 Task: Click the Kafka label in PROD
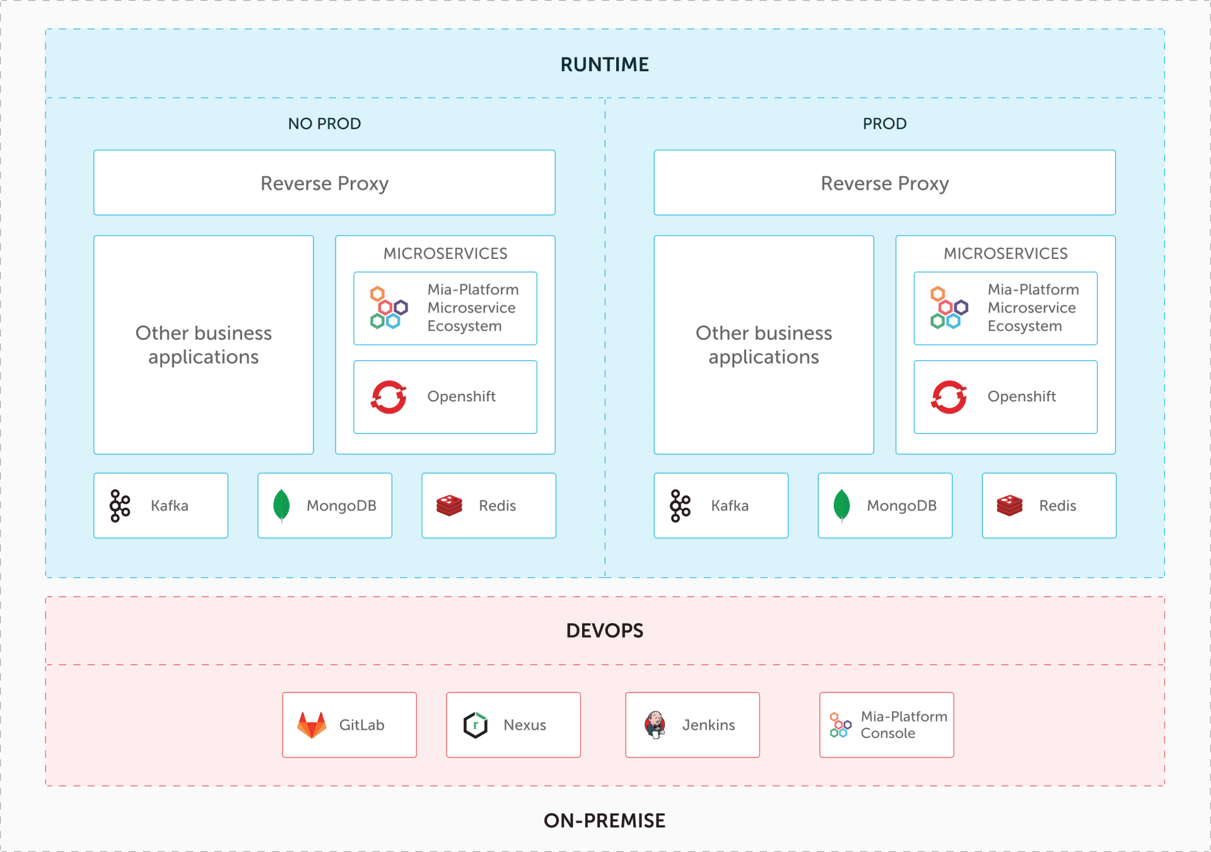(729, 505)
